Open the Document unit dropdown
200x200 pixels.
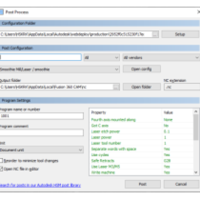coord(41,150)
